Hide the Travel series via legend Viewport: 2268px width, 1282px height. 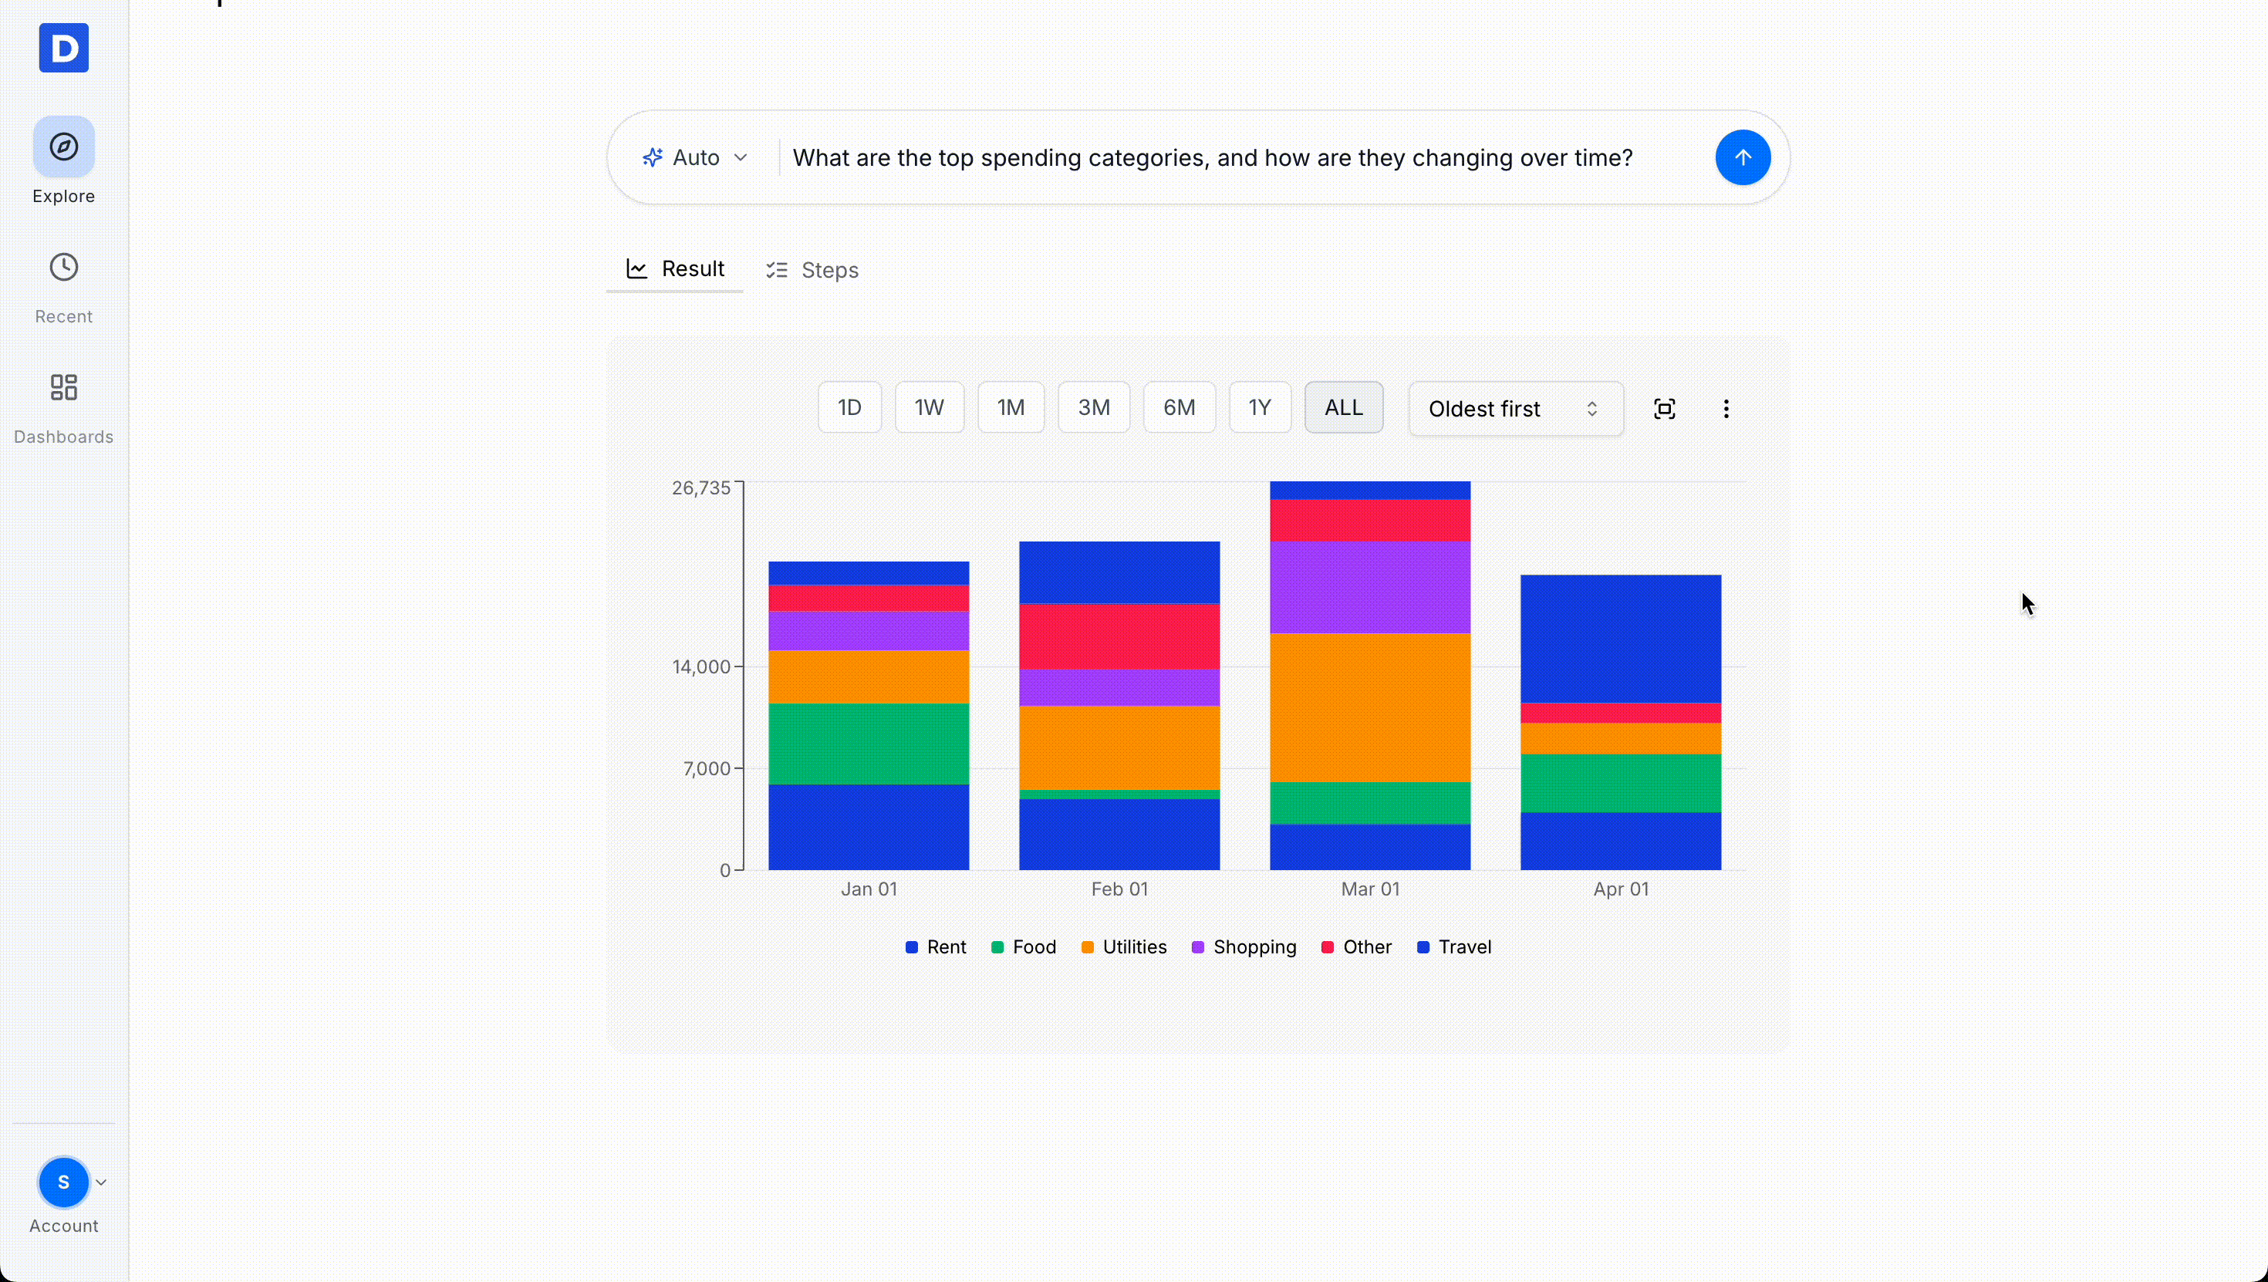click(x=1453, y=946)
